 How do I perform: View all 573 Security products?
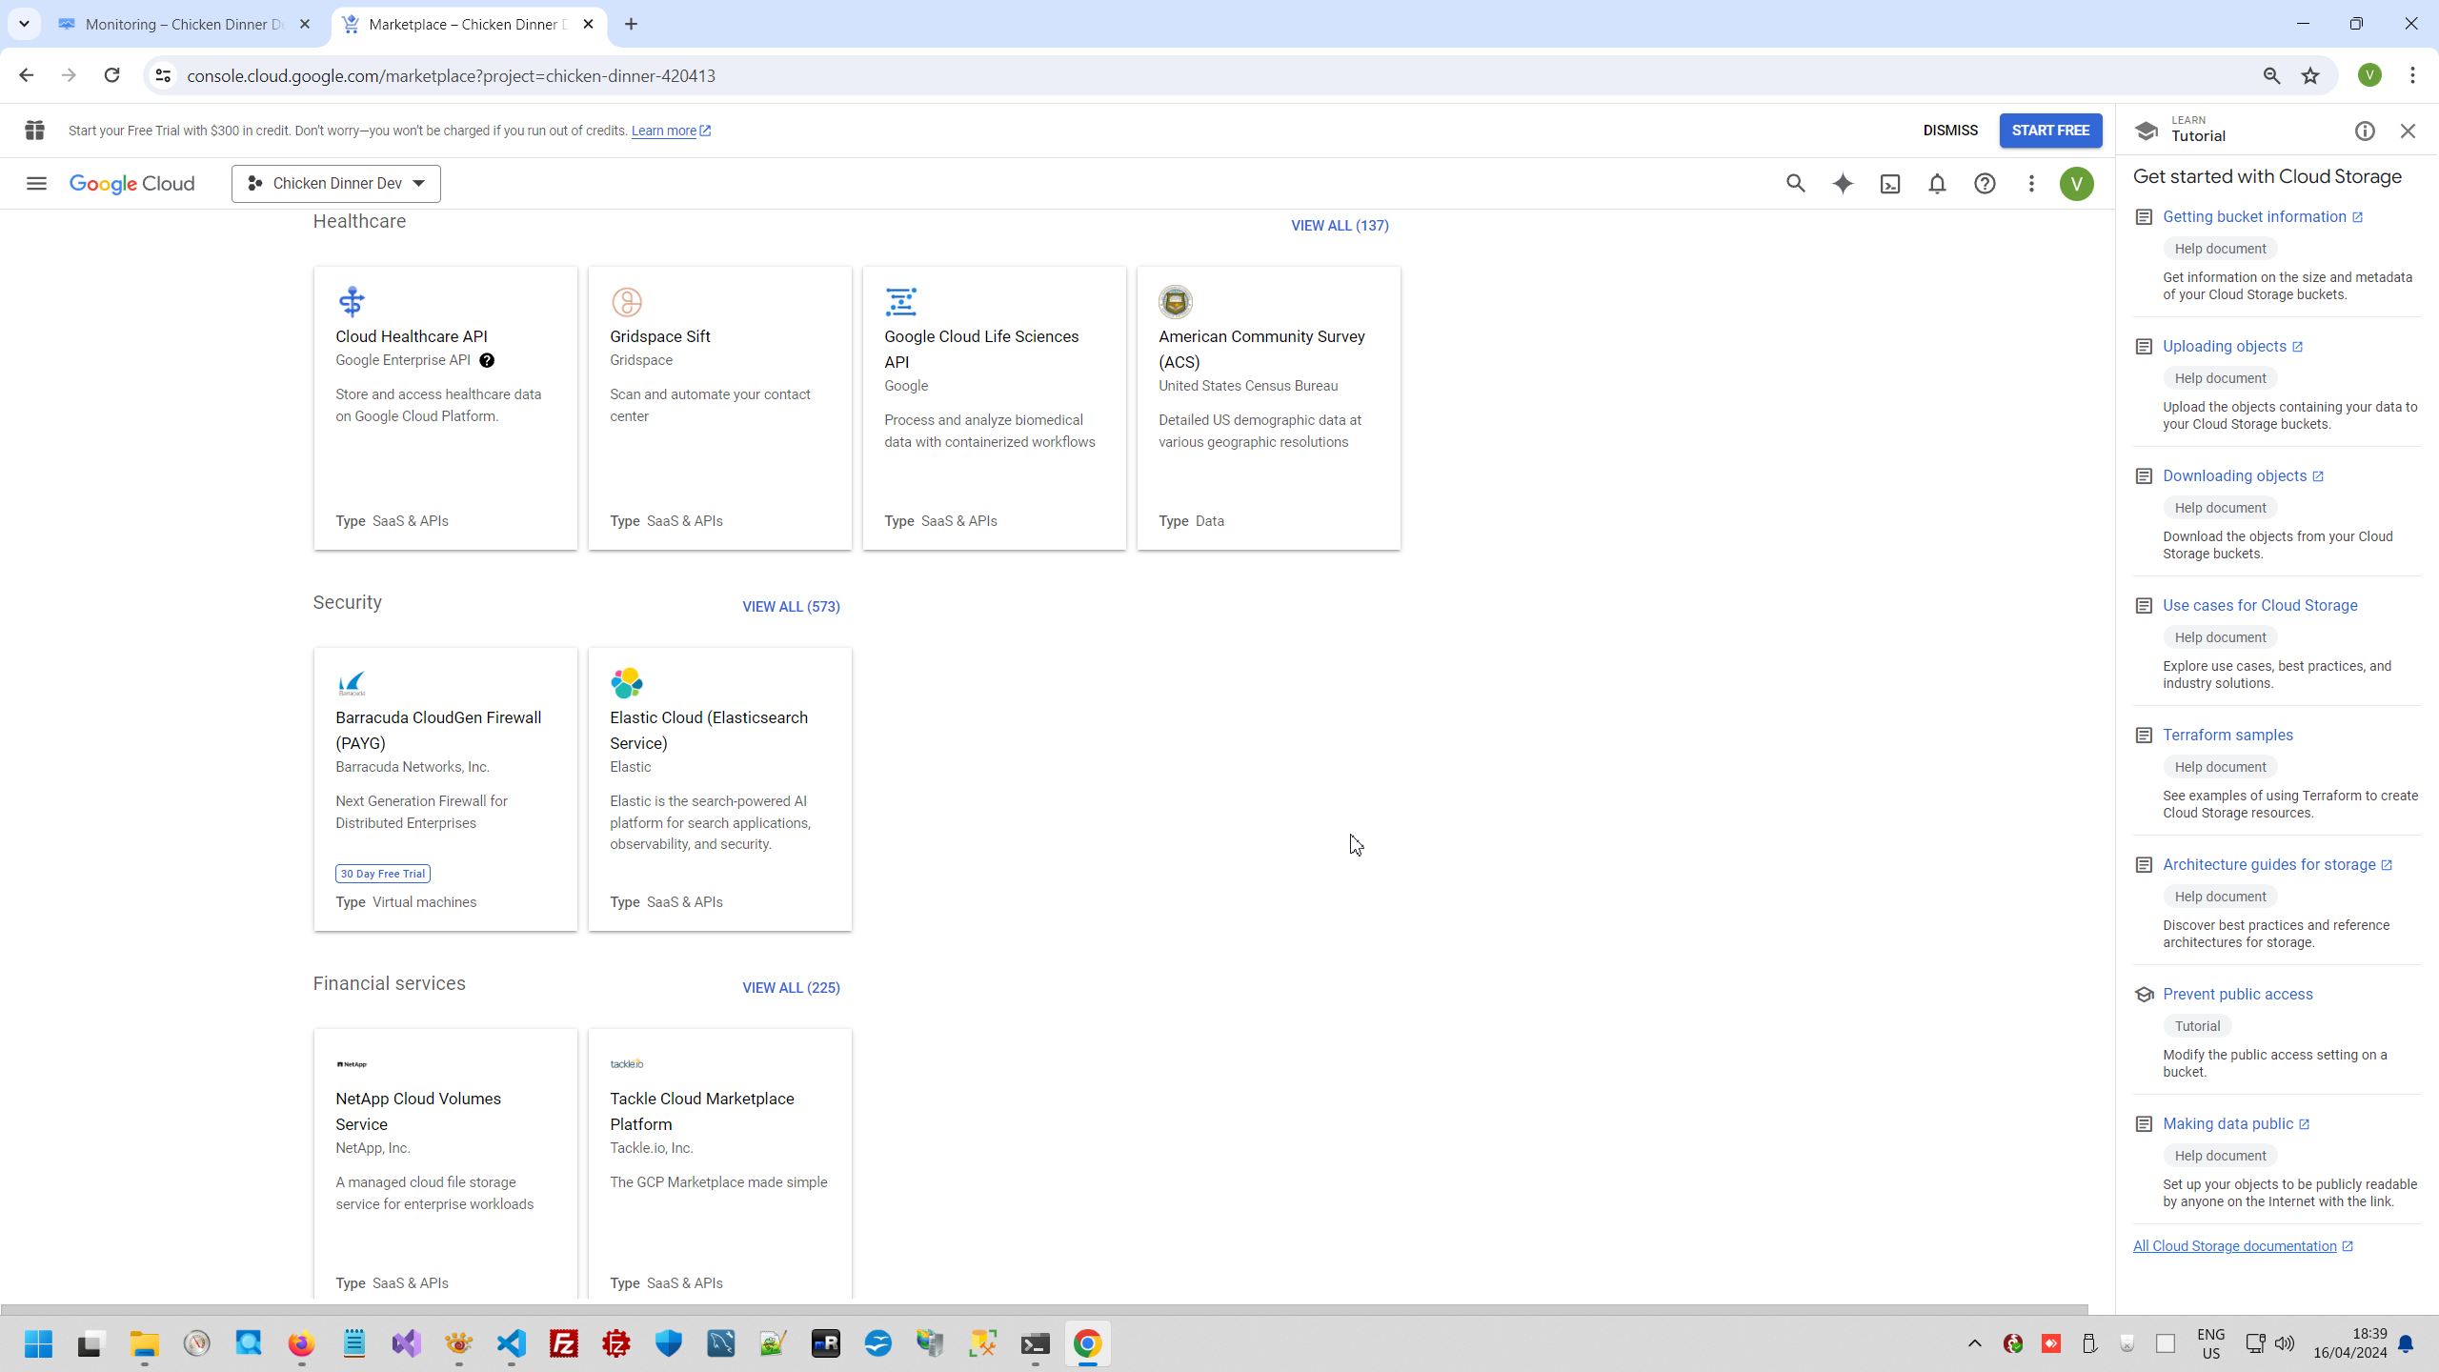pos(791,607)
